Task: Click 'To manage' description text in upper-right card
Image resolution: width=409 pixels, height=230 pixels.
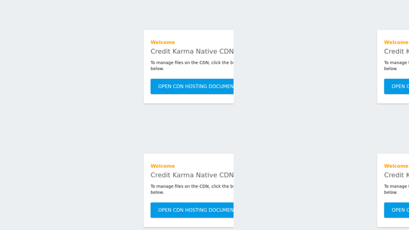Action: point(396,62)
